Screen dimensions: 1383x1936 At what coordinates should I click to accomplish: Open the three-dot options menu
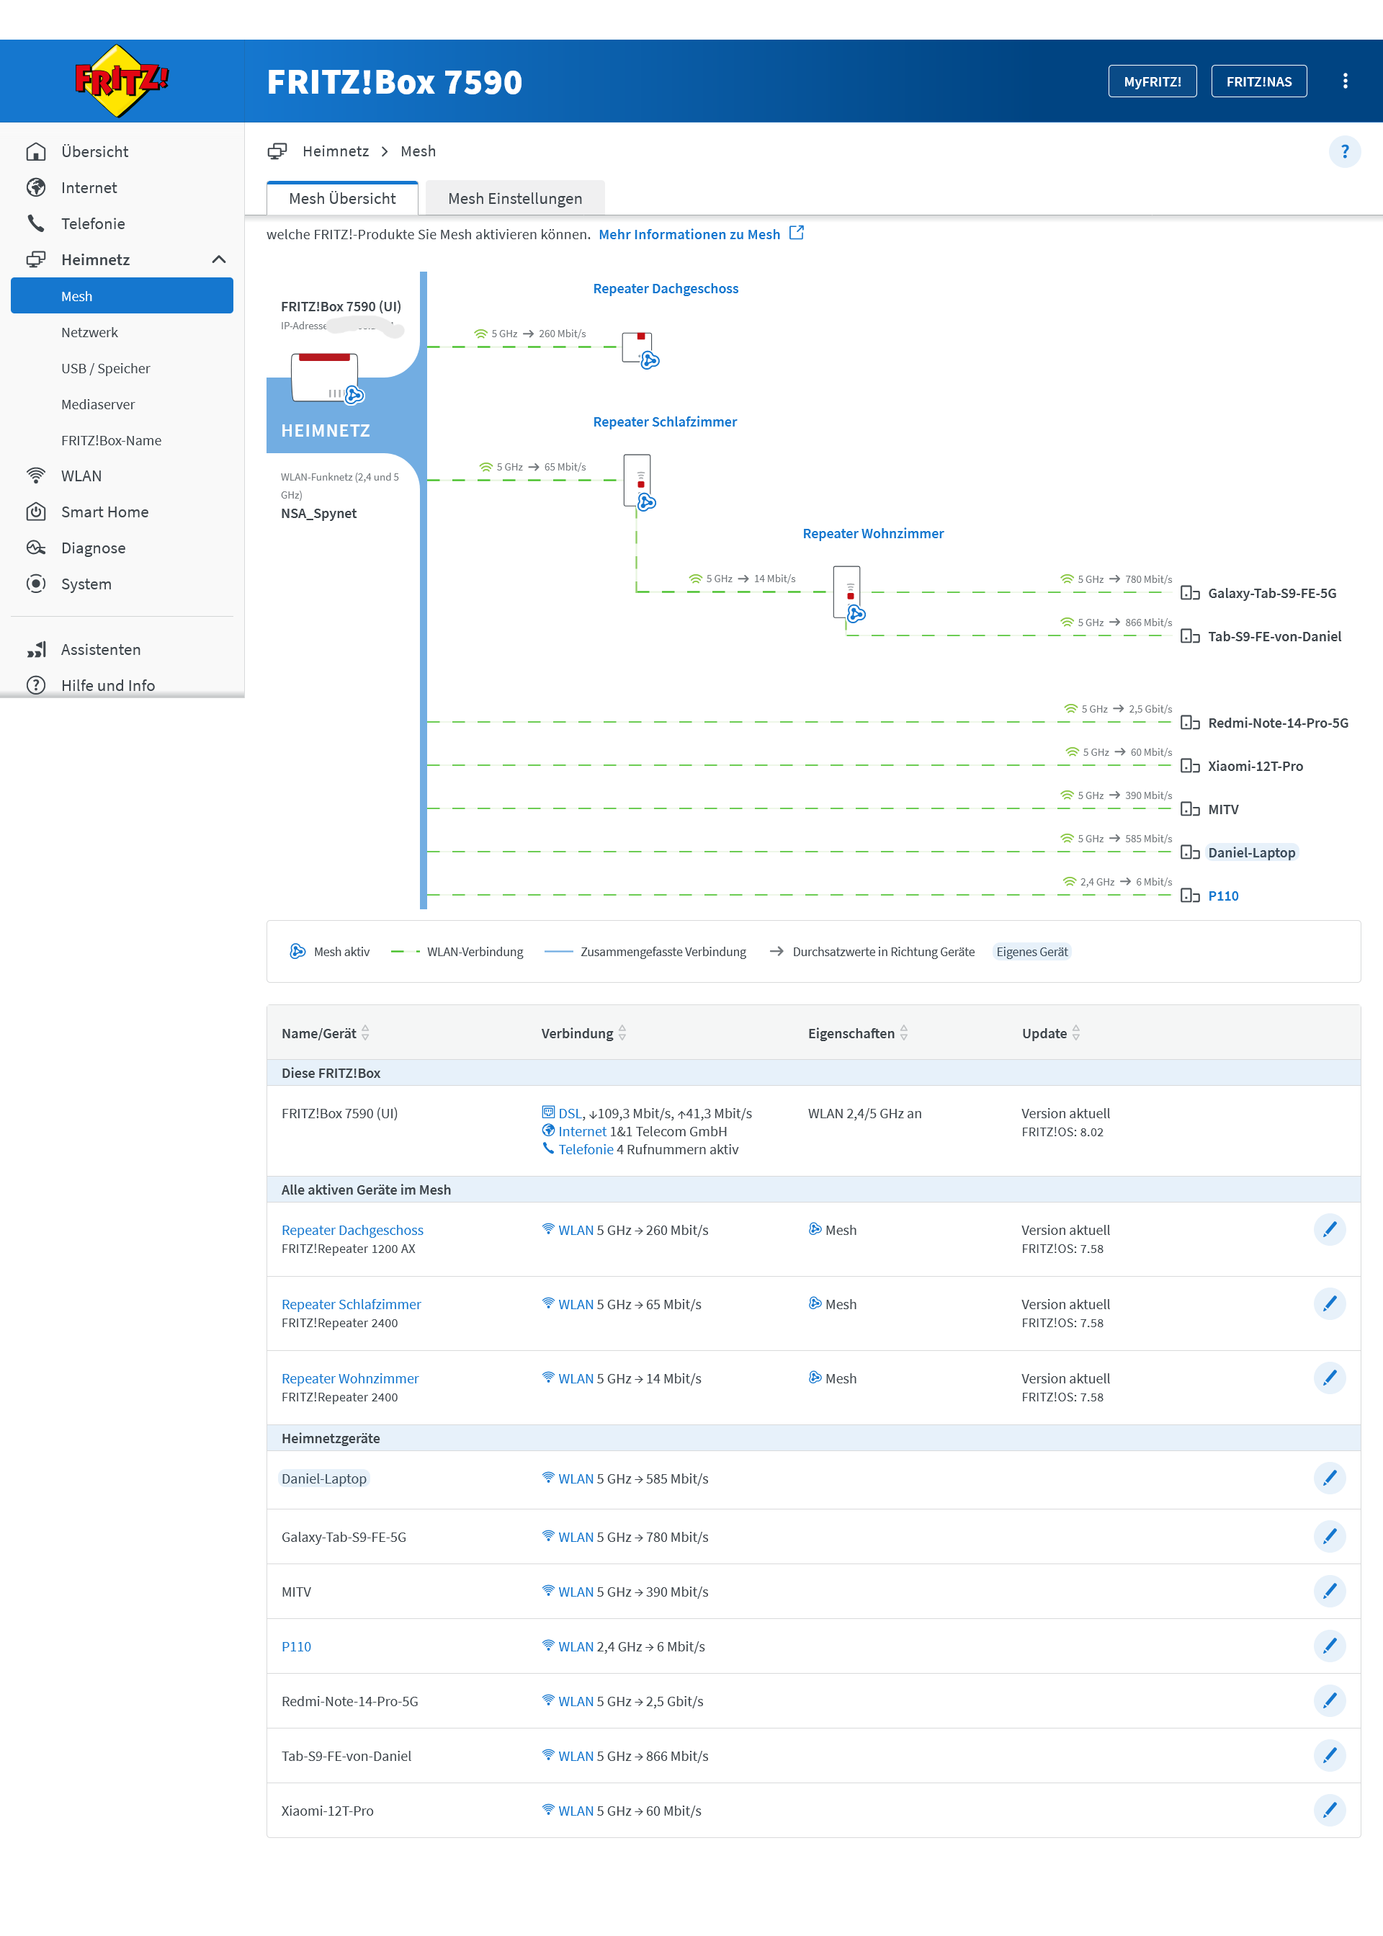[1345, 81]
